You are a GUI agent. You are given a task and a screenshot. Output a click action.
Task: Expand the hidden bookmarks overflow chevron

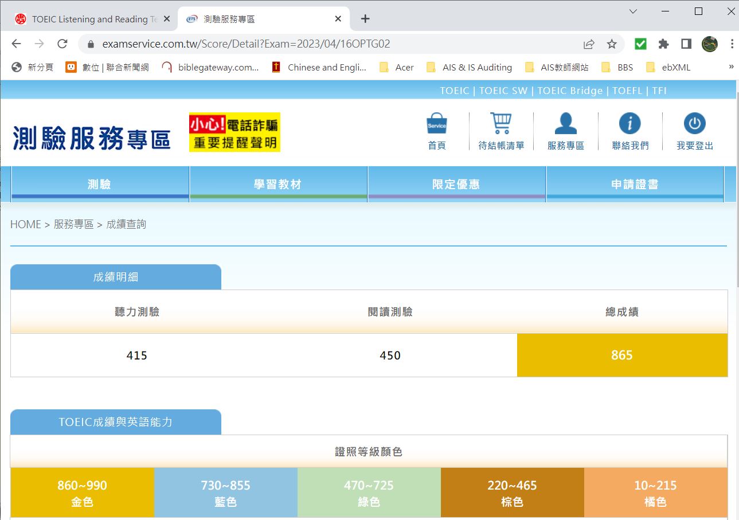(x=731, y=67)
